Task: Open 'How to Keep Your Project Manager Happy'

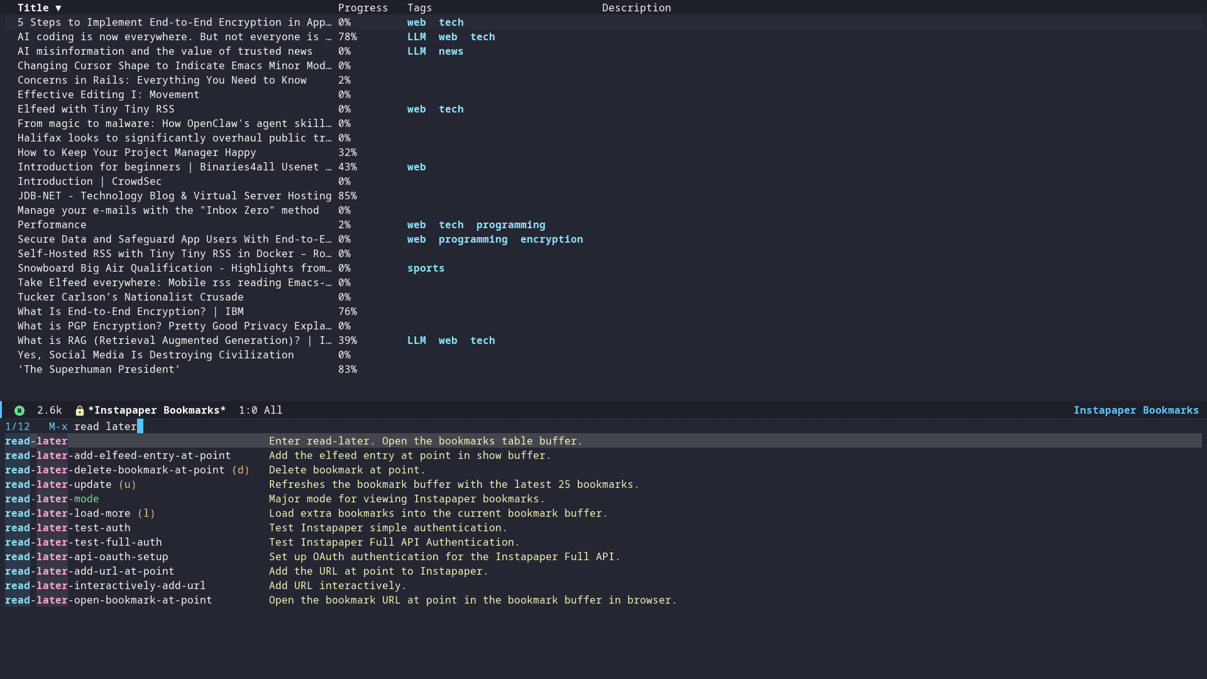Action: (x=137, y=153)
